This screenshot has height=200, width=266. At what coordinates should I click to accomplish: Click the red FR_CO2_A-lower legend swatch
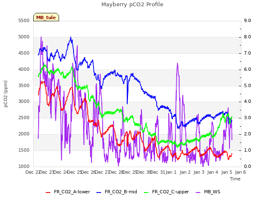[x=48, y=192]
